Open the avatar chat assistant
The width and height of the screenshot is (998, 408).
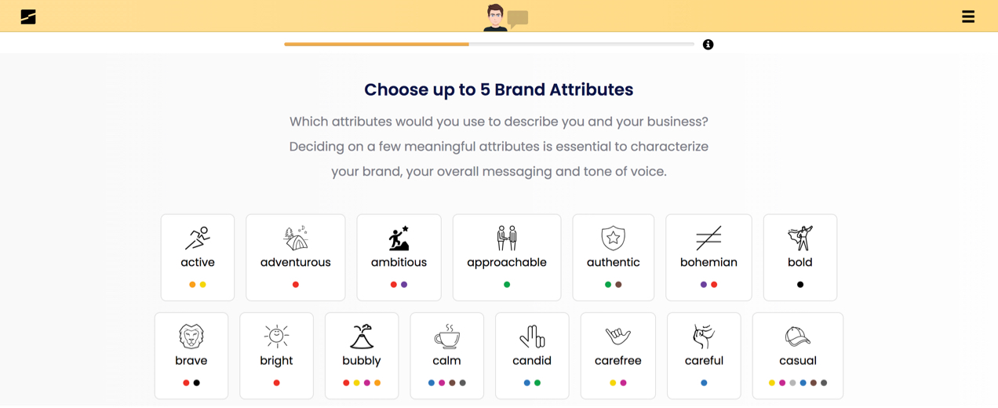coord(505,17)
